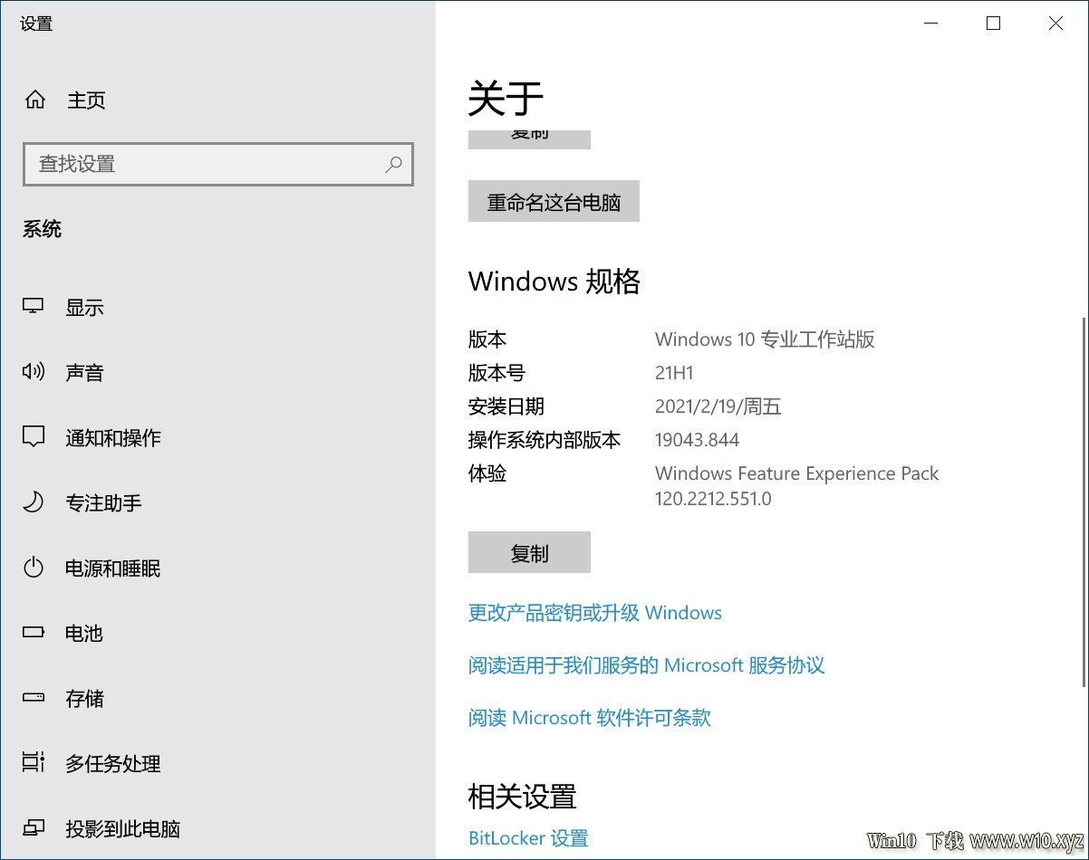Open Projecting to this PC icon
Screen dimensions: 1089x860
[x=34, y=828]
